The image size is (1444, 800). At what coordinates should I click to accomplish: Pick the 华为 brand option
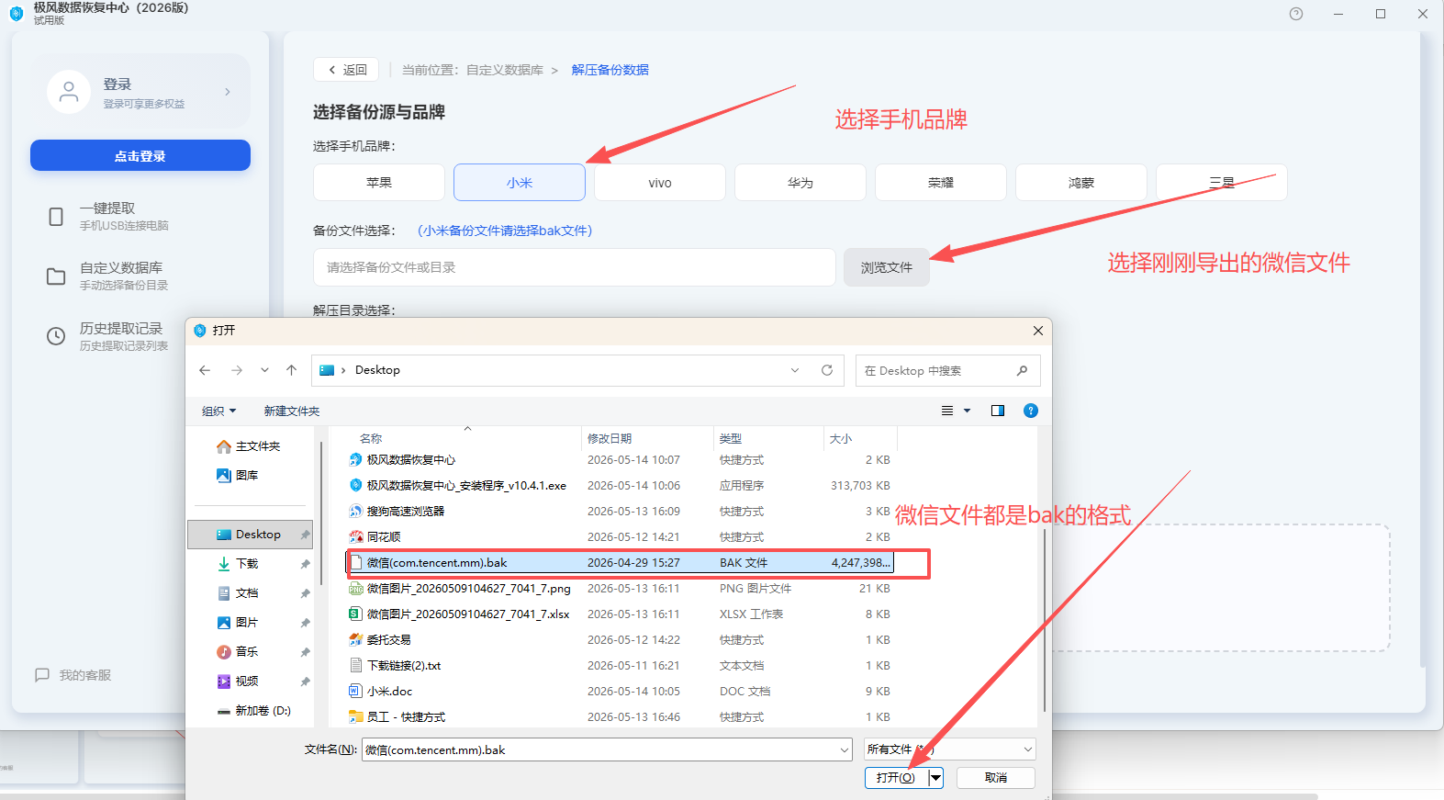point(800,183)
